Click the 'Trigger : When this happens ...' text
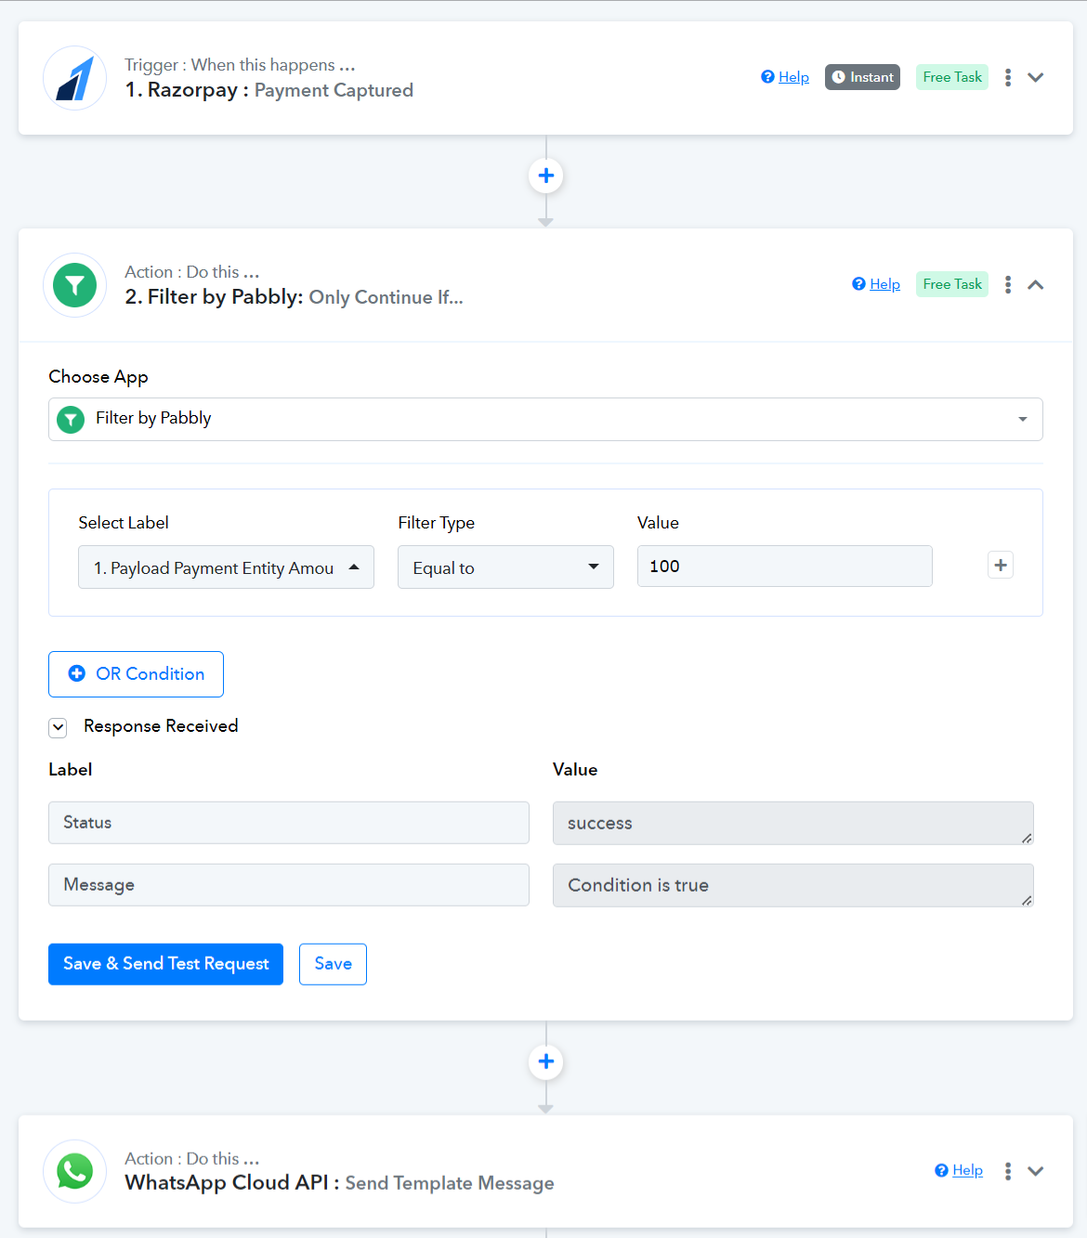 point(241,65)
